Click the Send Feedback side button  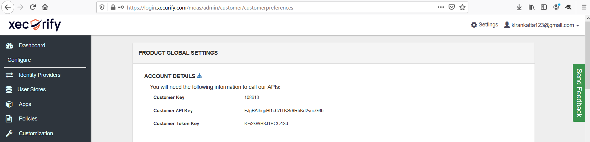click(x=579, y=93)
